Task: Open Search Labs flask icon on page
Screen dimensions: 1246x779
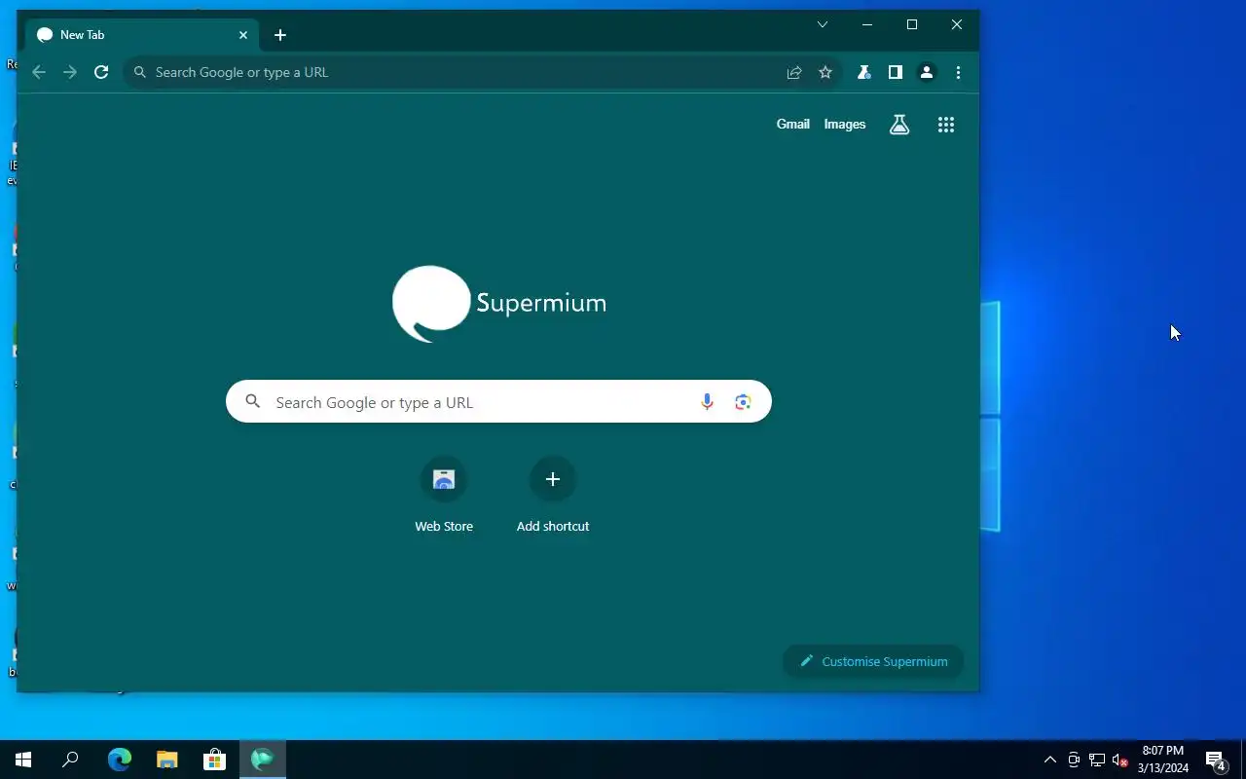Action: pos(899,125)
